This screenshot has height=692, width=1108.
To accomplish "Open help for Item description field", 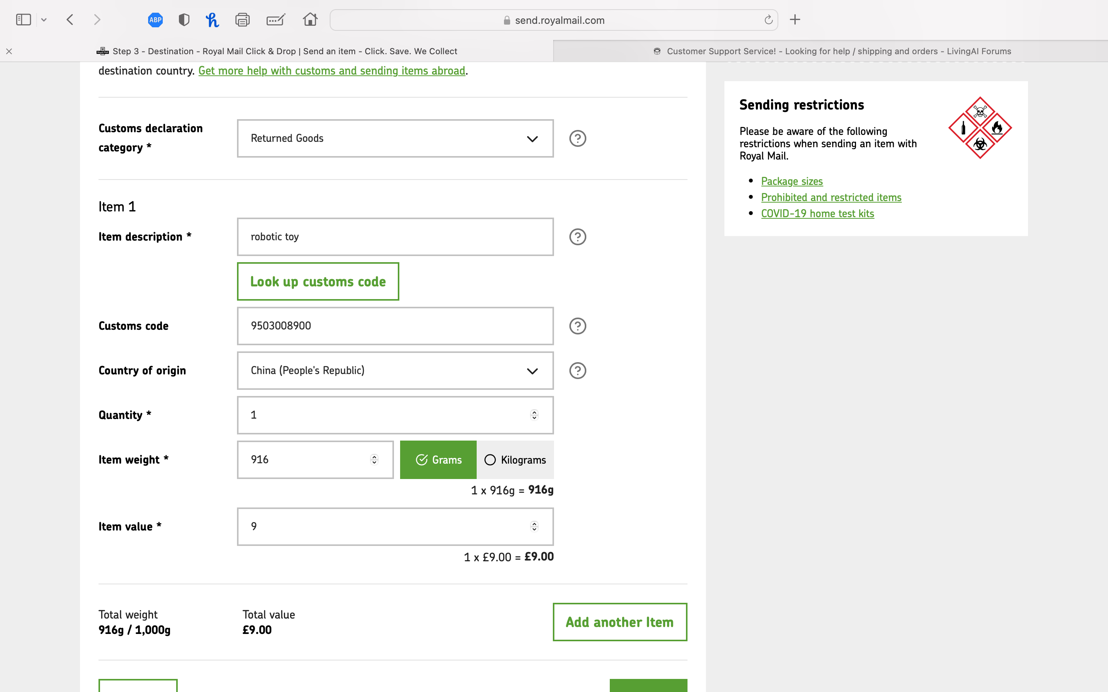I will 577,236.
